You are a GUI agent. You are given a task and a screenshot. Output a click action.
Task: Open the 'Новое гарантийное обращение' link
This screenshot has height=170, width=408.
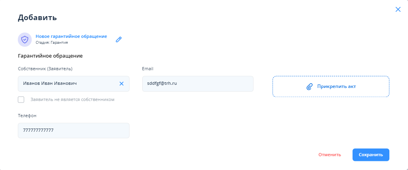coord(71,36)
